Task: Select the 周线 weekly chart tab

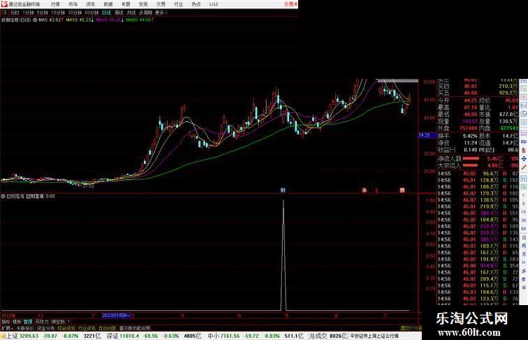Action: point(119,12)
